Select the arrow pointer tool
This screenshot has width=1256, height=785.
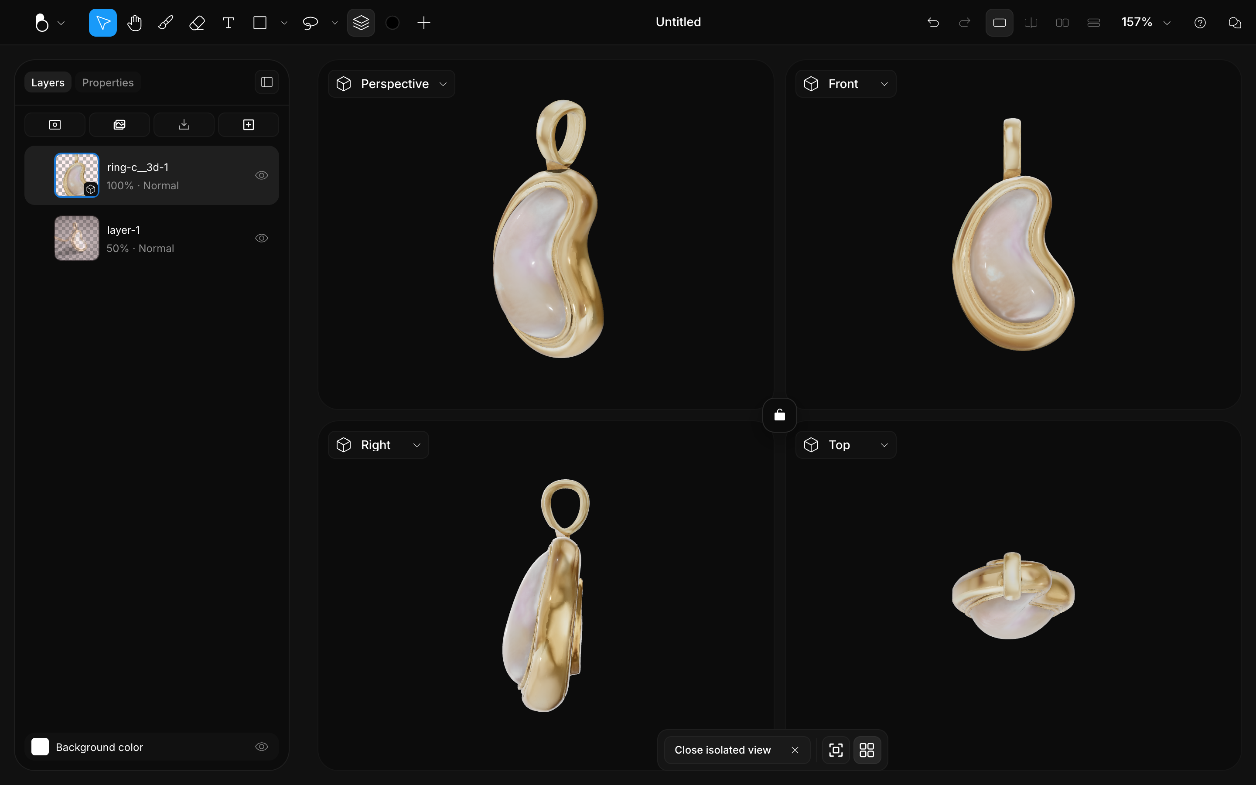103,22
